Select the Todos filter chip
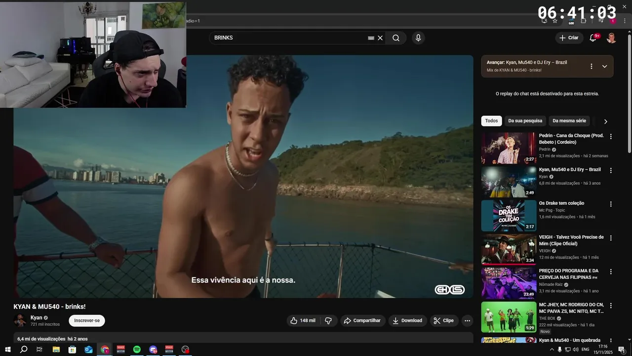The height and width of the screenshot is (356, 632). click(491, 121)
